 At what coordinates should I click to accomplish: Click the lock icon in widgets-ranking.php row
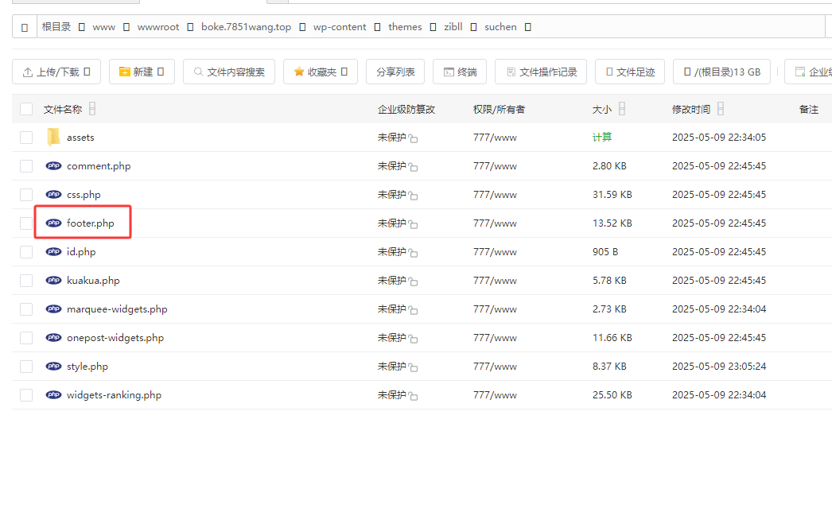pyautogui.click(x=413, y=396)
